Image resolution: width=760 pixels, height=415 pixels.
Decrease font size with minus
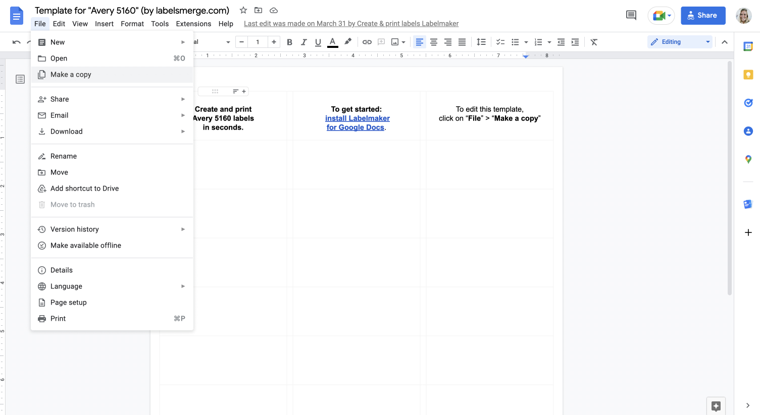pyautogui.click(x=241, y=42)
